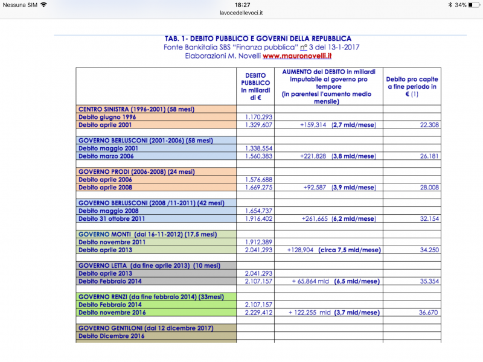Tap the 18:27 clock in status bar
Screen dimensions: 483x362
point(241,5)
